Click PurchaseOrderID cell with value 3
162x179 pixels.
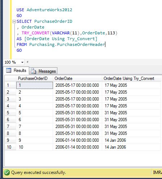pos(35,99)
